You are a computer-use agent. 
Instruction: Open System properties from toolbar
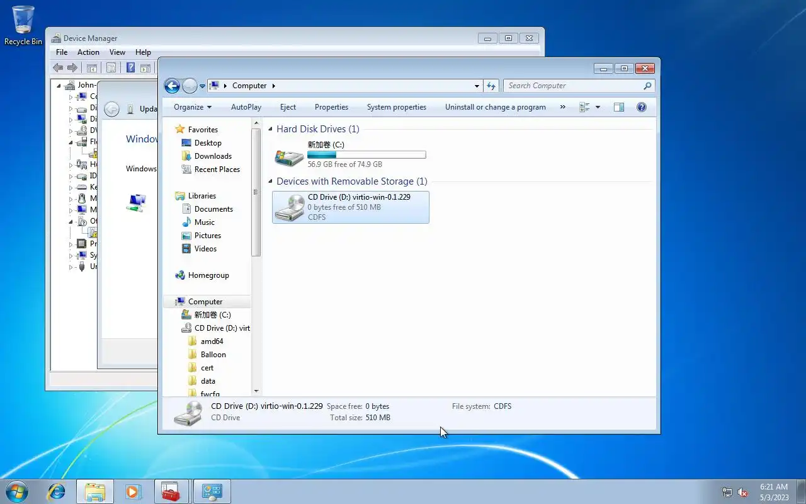397,107
